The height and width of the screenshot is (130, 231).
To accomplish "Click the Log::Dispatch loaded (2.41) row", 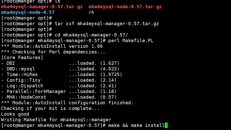I will [59, 86].
